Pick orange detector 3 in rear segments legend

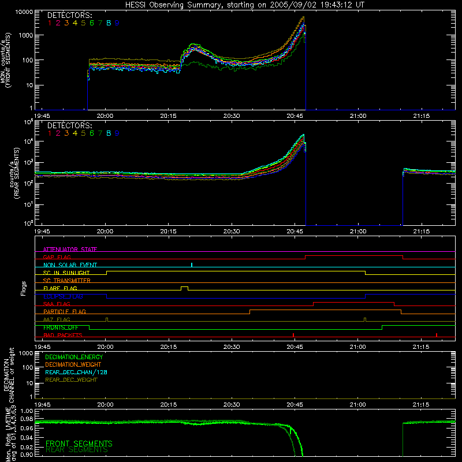coord(66,133)
